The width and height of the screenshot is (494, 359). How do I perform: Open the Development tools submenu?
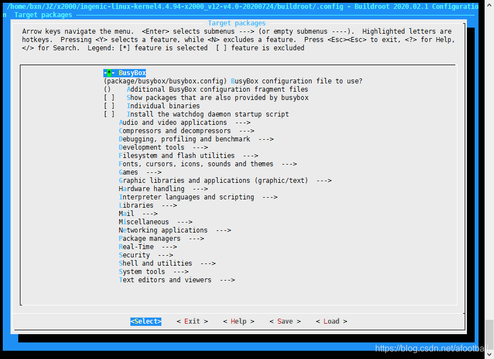click(163, 147)
